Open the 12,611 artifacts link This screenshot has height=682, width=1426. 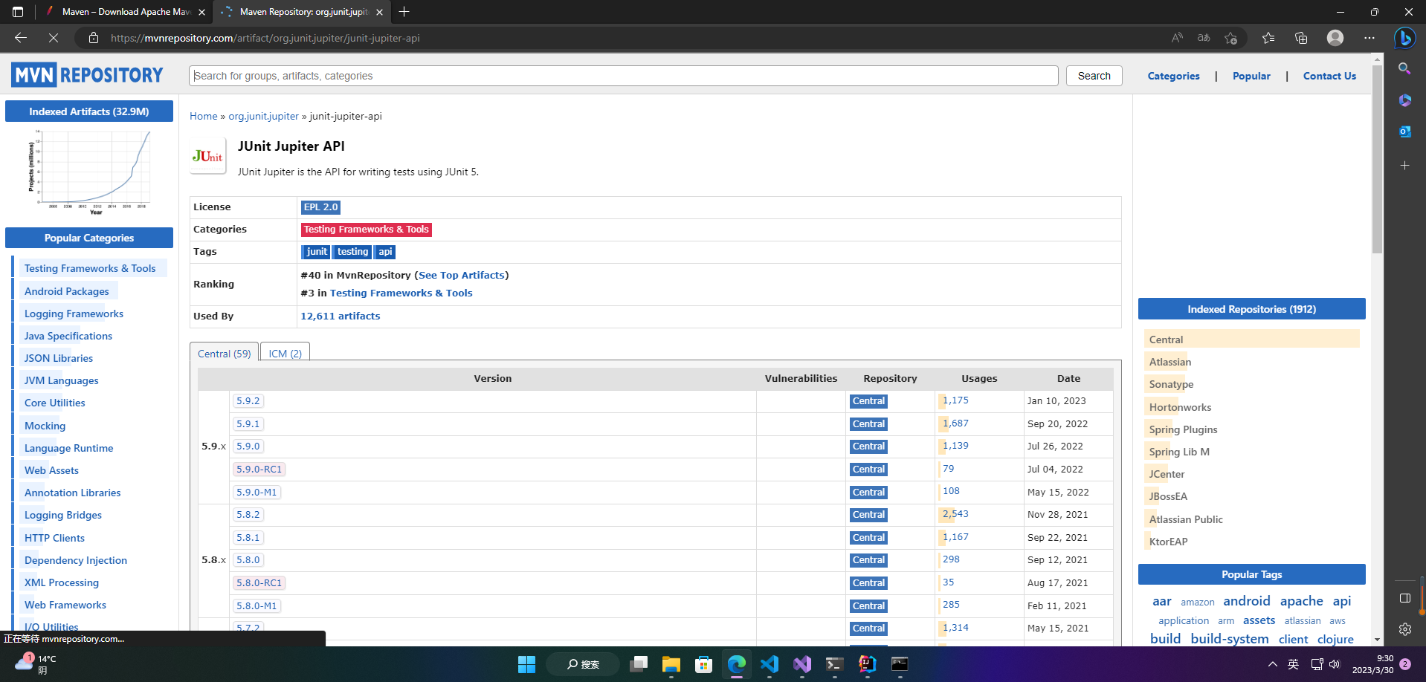pos(340,316)
